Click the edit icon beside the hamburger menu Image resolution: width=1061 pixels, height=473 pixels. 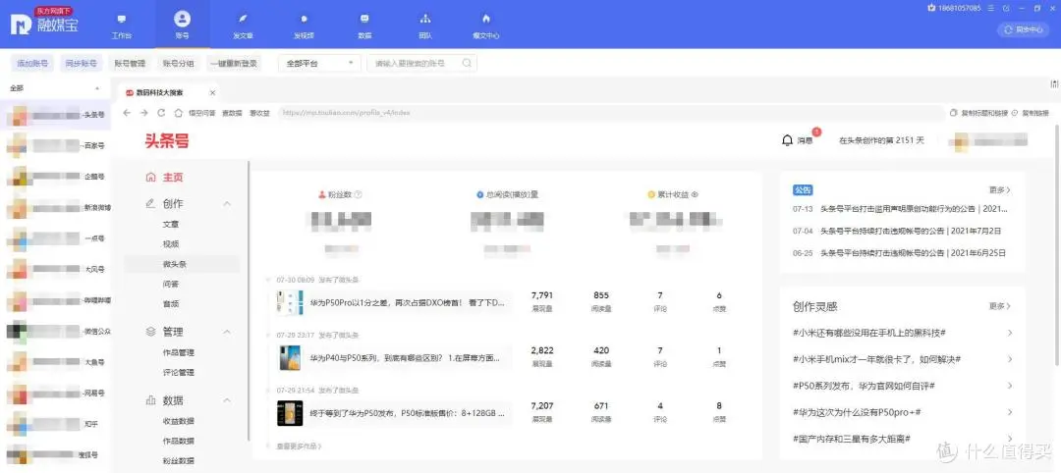pyautogui.click(x=1006, y=8)
